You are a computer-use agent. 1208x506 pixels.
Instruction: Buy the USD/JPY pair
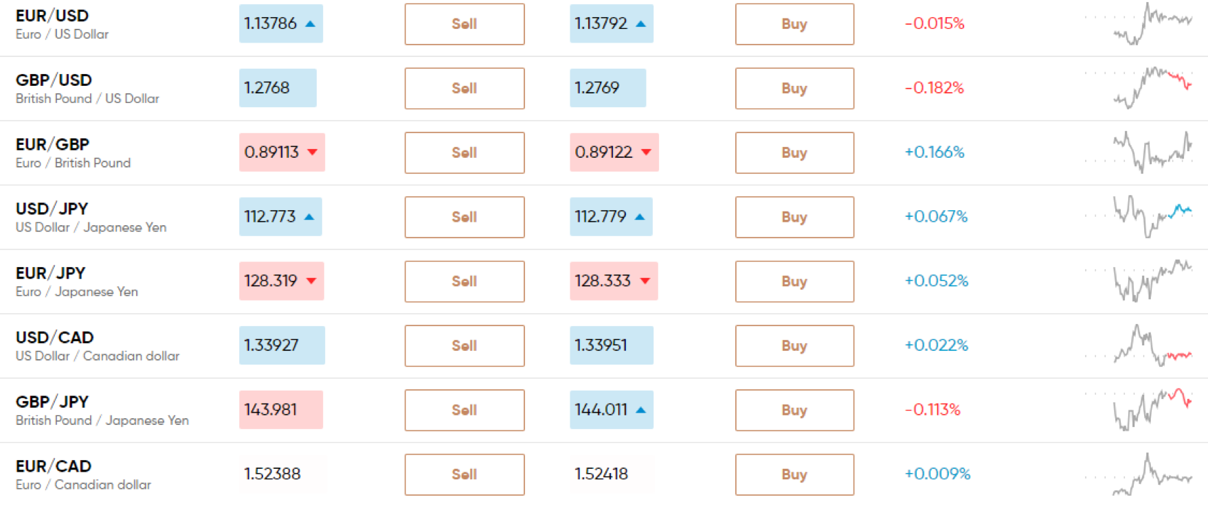click(x=795, y=217)
